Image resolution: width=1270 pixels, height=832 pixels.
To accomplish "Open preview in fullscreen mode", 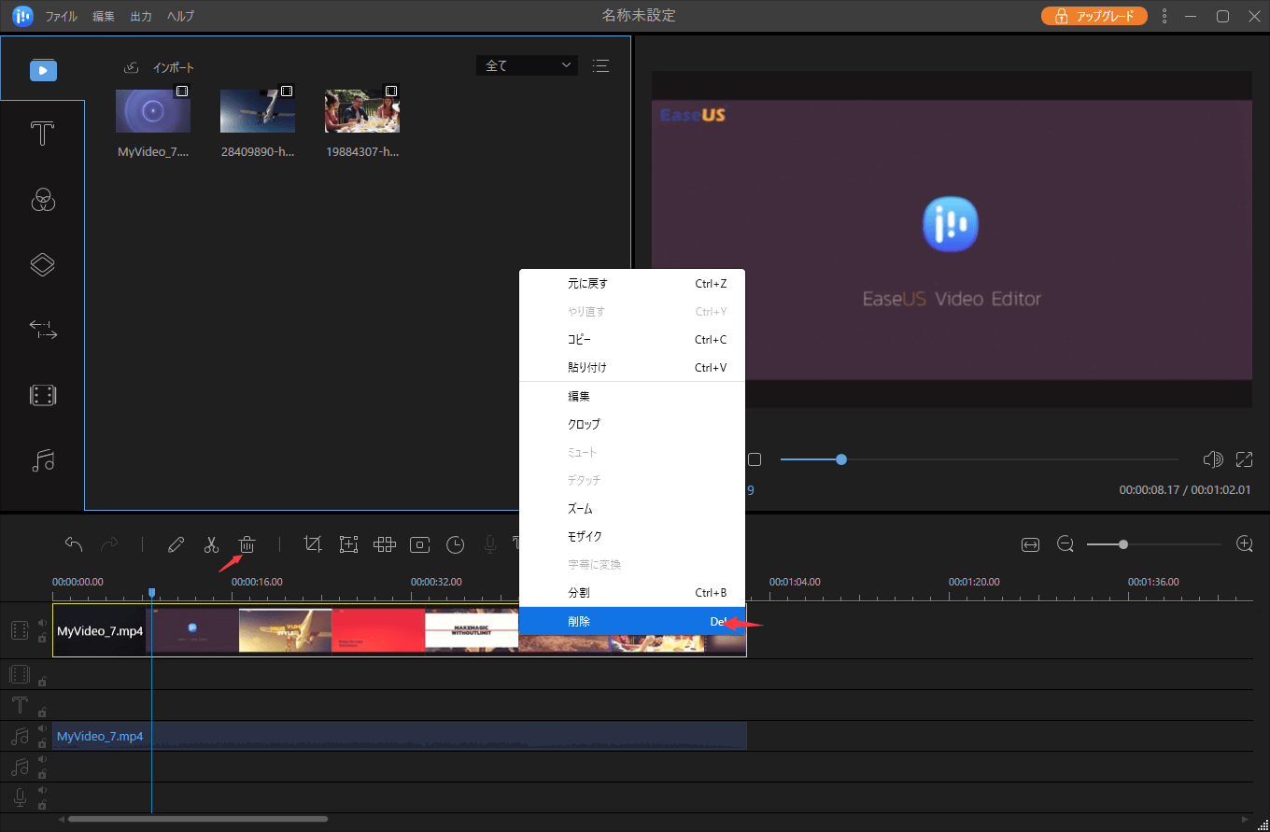I will coord(1244,459).
